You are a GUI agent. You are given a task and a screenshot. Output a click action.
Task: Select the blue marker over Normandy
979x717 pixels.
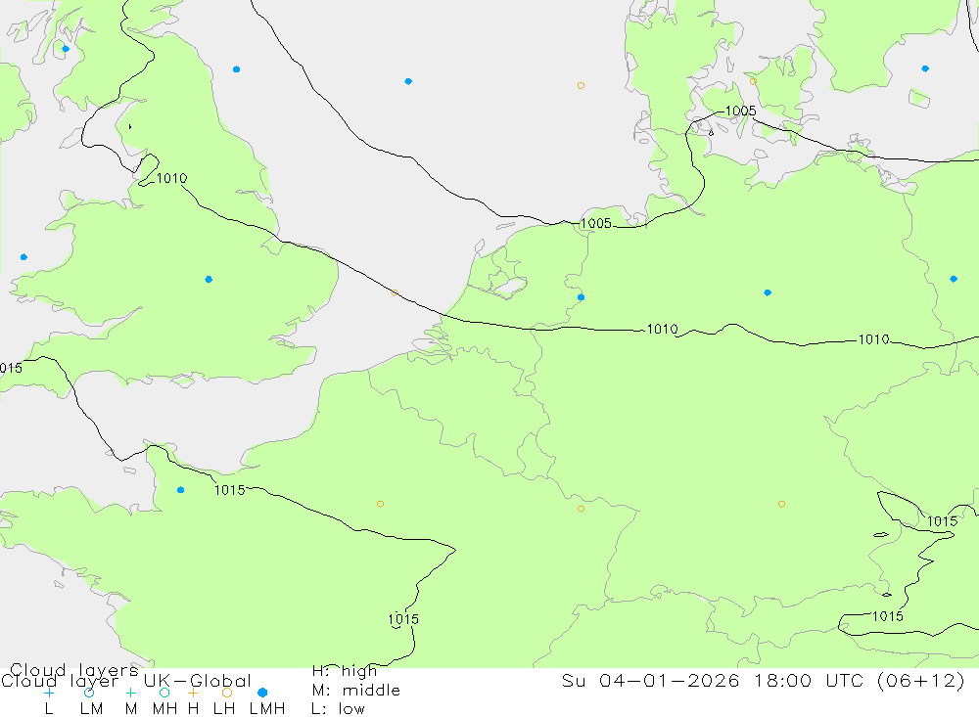click(x=180, y=490)
